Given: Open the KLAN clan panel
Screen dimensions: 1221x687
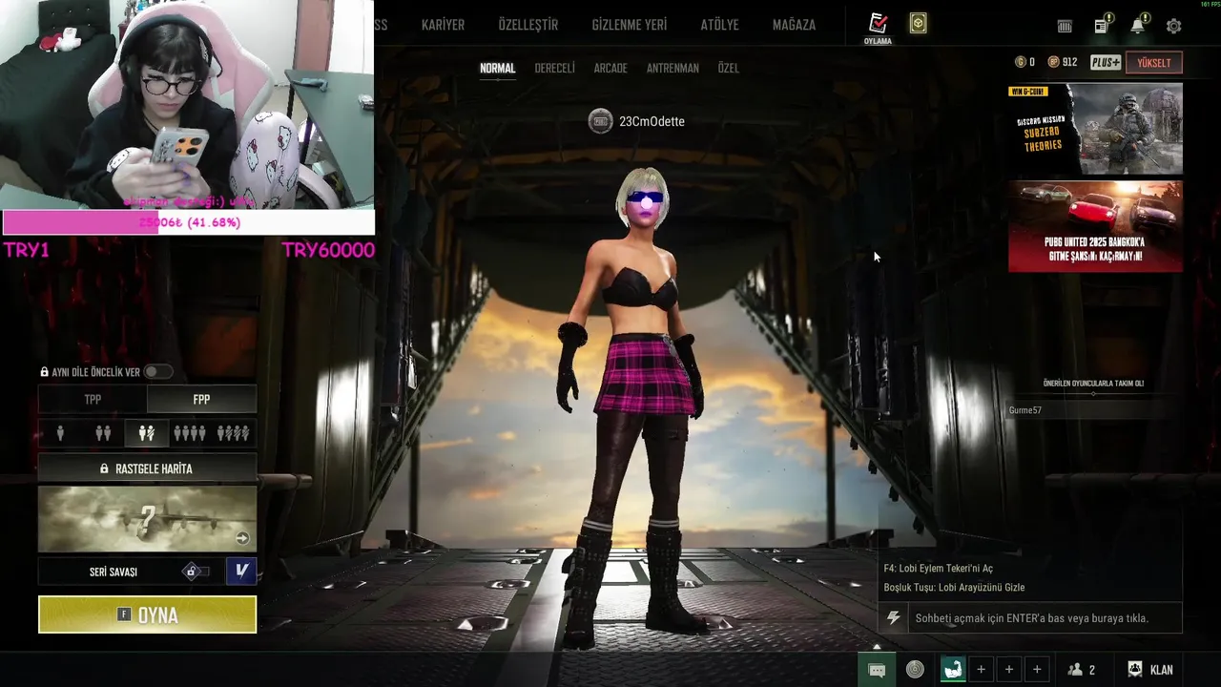Looking at the screenshot, I should pyautogui.click(x=1149, y=670).
